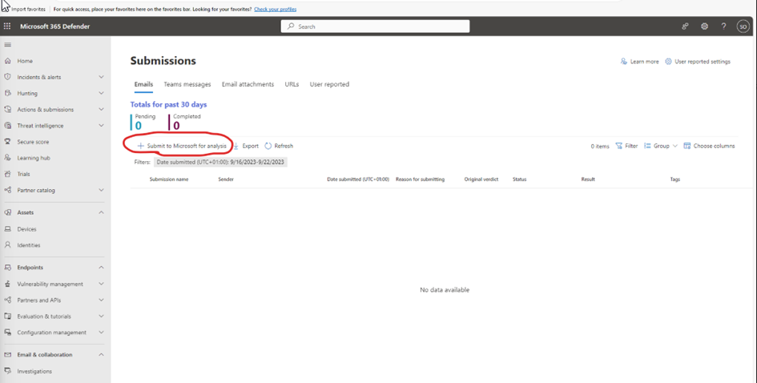Expand Vulnerability management chevron
The image size is (757, 383).
point(101,284)
